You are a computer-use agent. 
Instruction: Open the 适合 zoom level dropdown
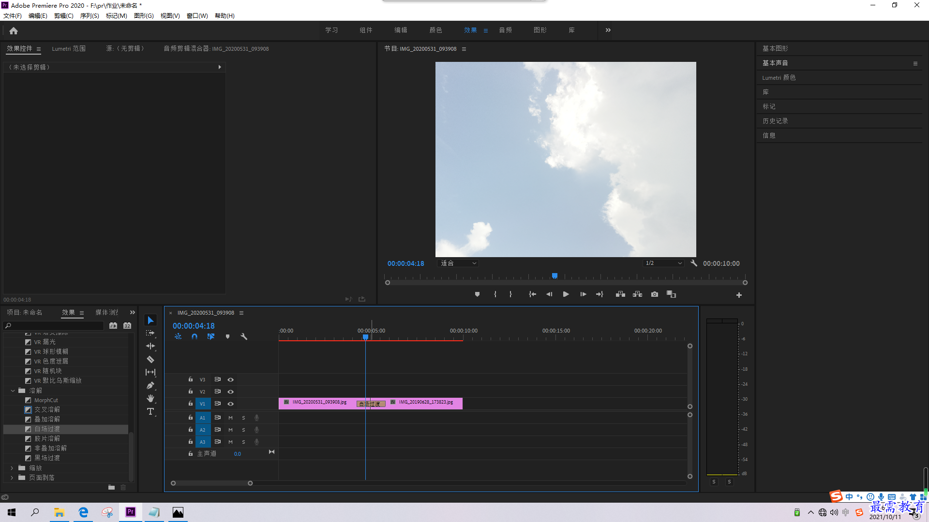click(458, 263)
